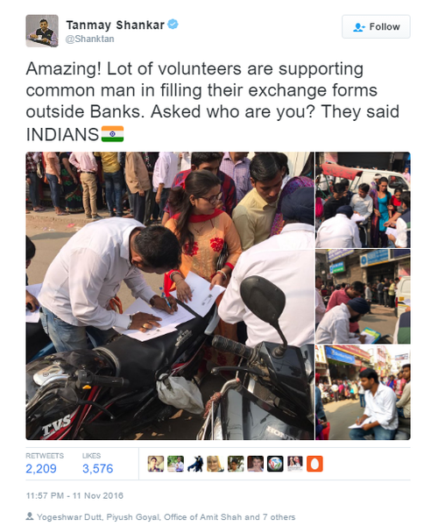
Task: Open the large main tweet photo
Action: coord(170,295)
